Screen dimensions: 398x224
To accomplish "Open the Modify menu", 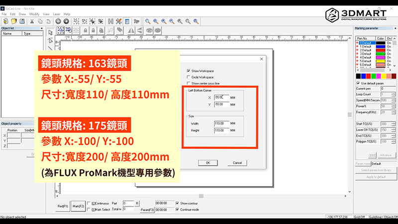I will tap(34, 14).
